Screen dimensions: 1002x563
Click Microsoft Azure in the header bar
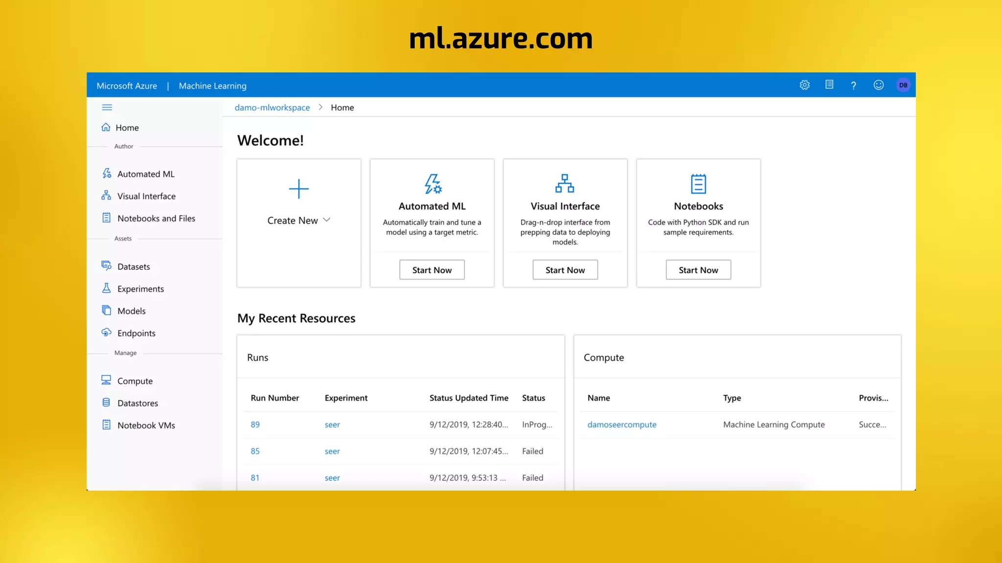pyautogui.click(x=127, y=86)
